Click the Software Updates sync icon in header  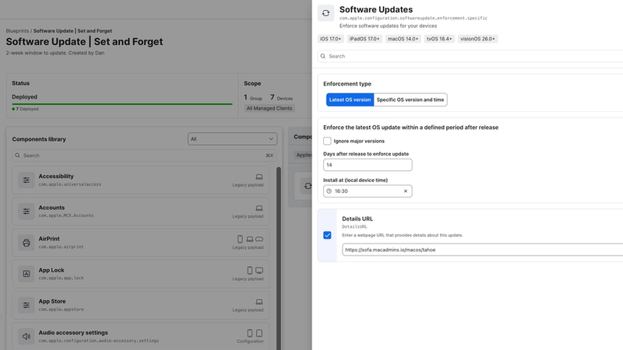point(326,13)
